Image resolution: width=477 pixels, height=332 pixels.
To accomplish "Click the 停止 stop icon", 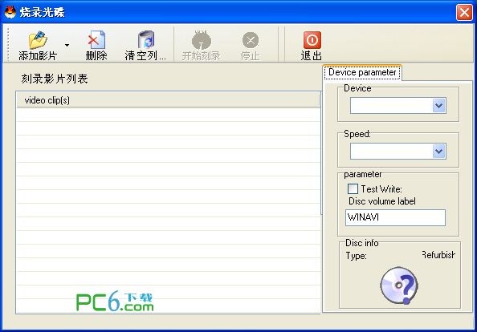I will (251, 40).
